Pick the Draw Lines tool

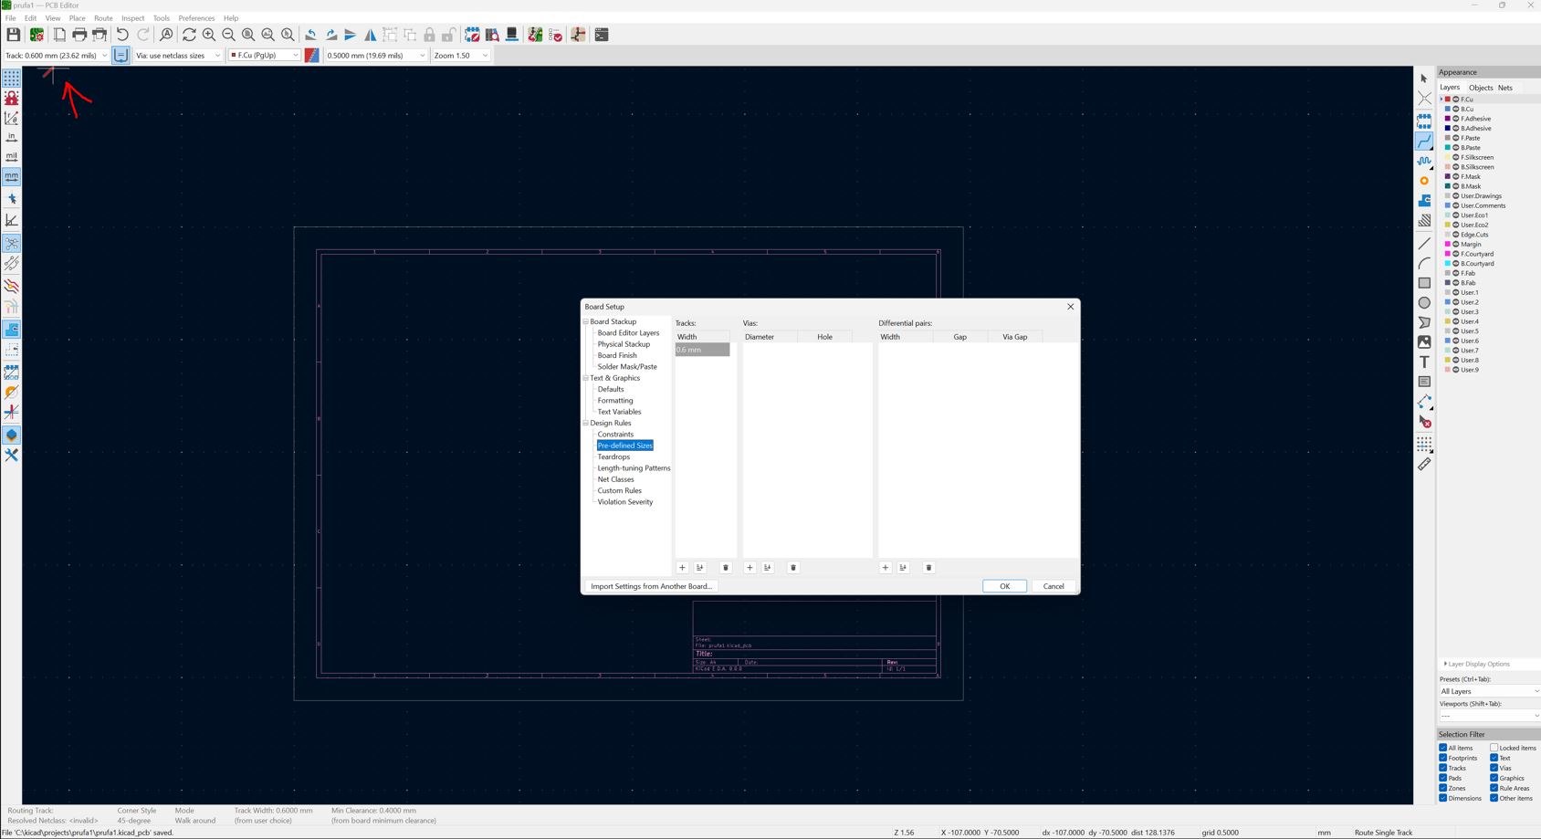(1424, 244)
